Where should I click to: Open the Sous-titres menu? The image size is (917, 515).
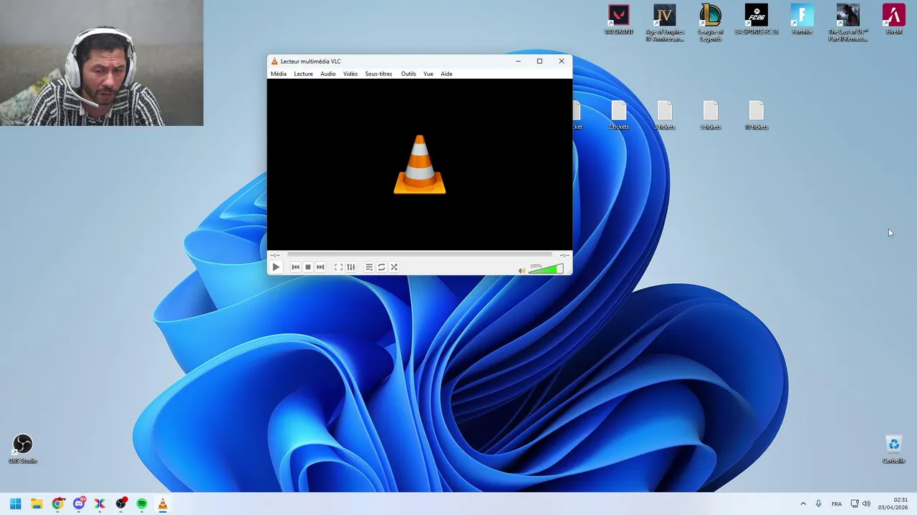(378, 74)
